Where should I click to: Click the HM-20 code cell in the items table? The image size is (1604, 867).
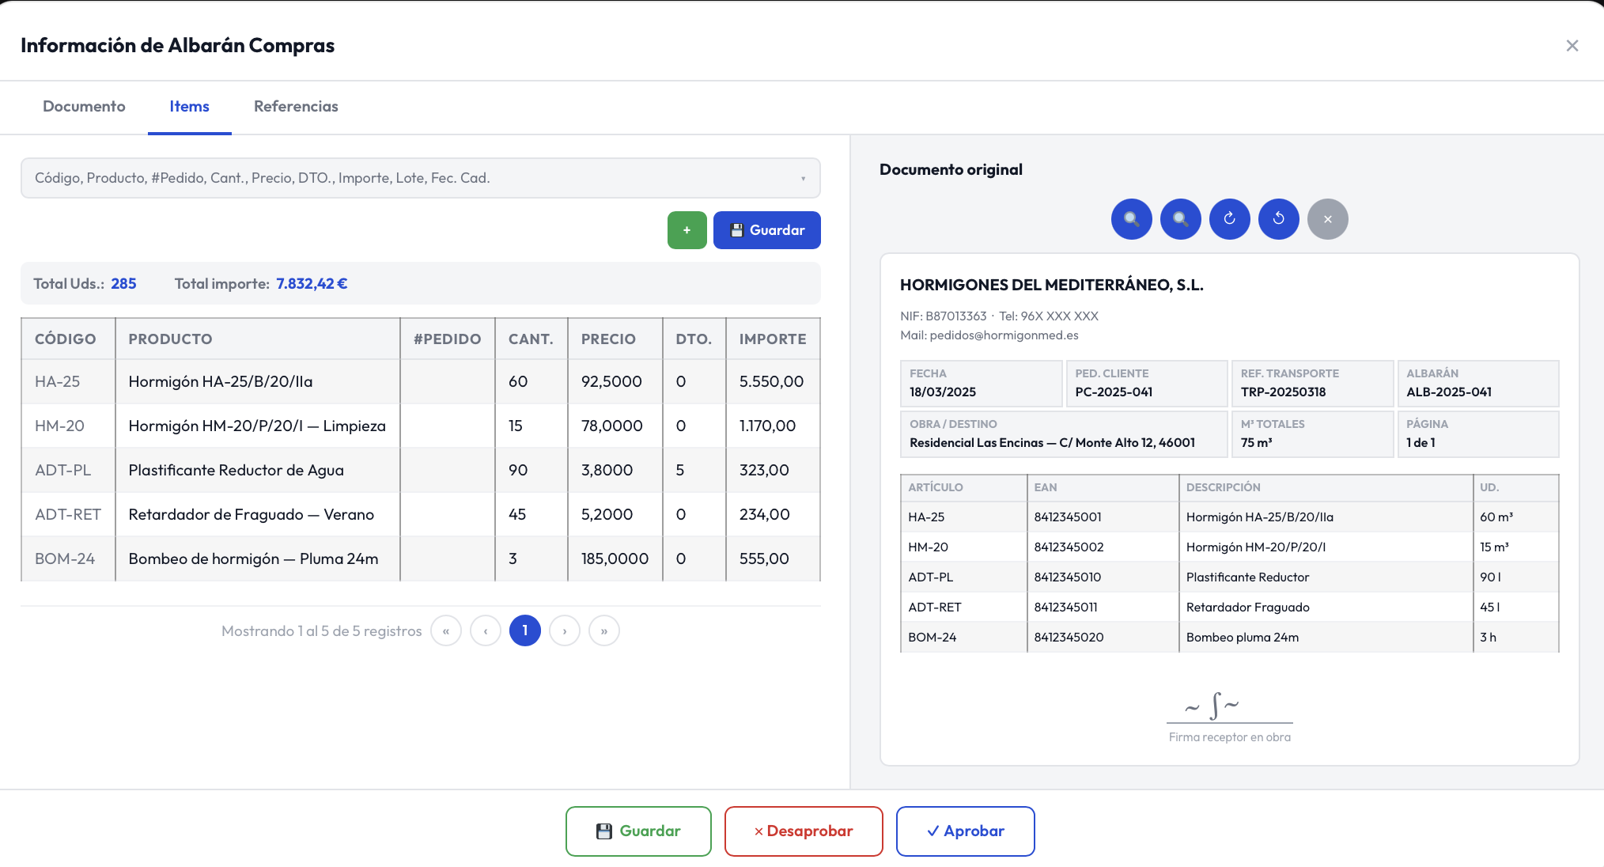68,426
